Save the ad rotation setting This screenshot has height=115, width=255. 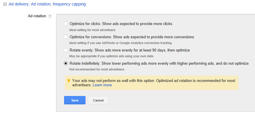tap(75, 100)
